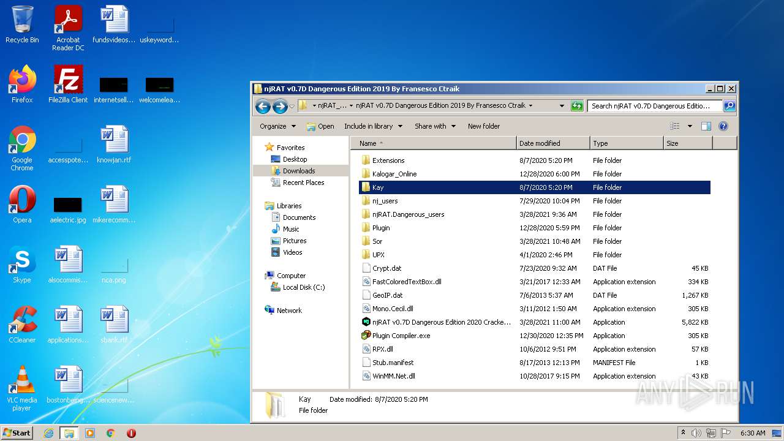
Task: Click the Windows Media Player taskbar icon
Action: (x=90, y=433)
